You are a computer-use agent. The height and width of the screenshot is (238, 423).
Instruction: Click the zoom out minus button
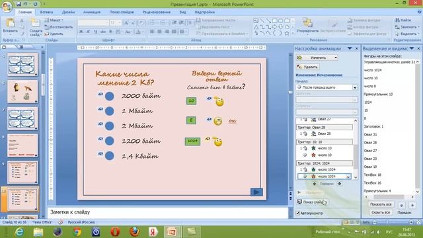(x=375, y=222)
